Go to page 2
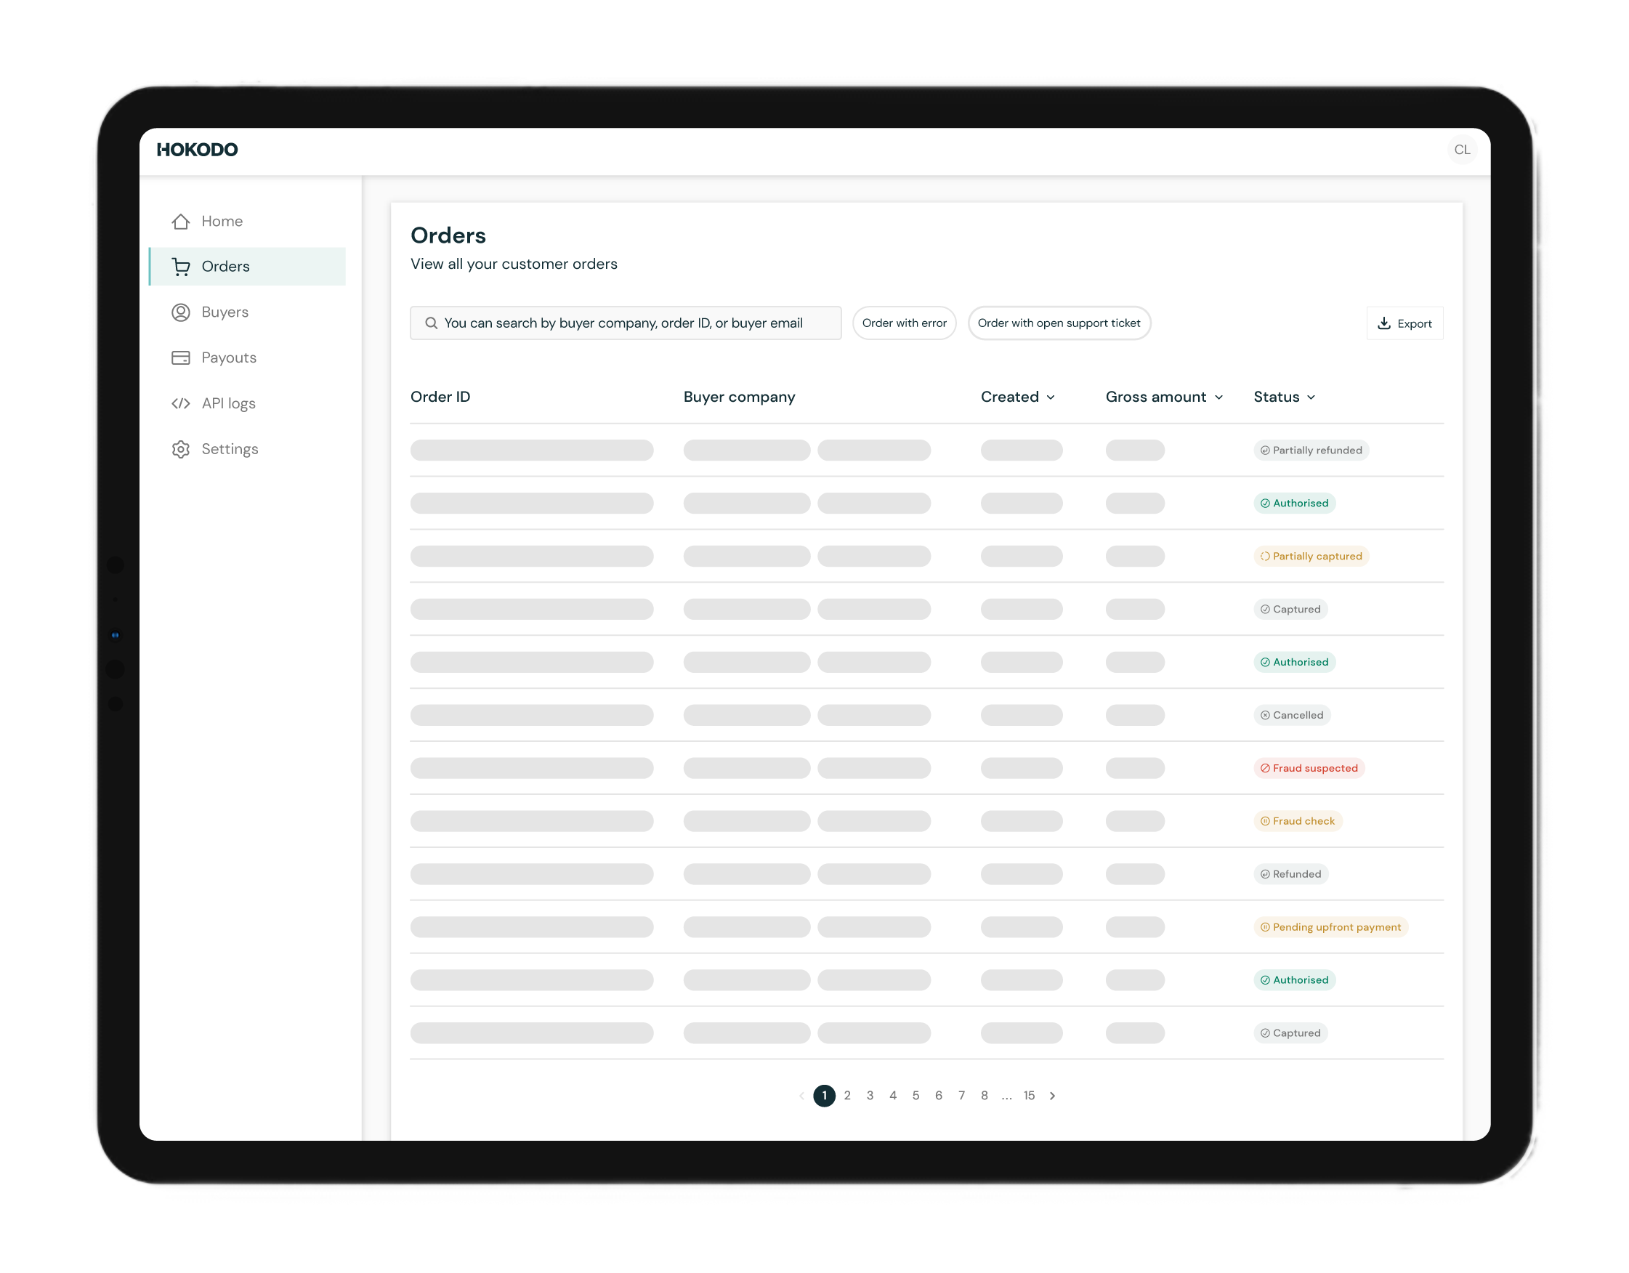Viewport: 1629px width, 1273px height. click(847, 1096)
